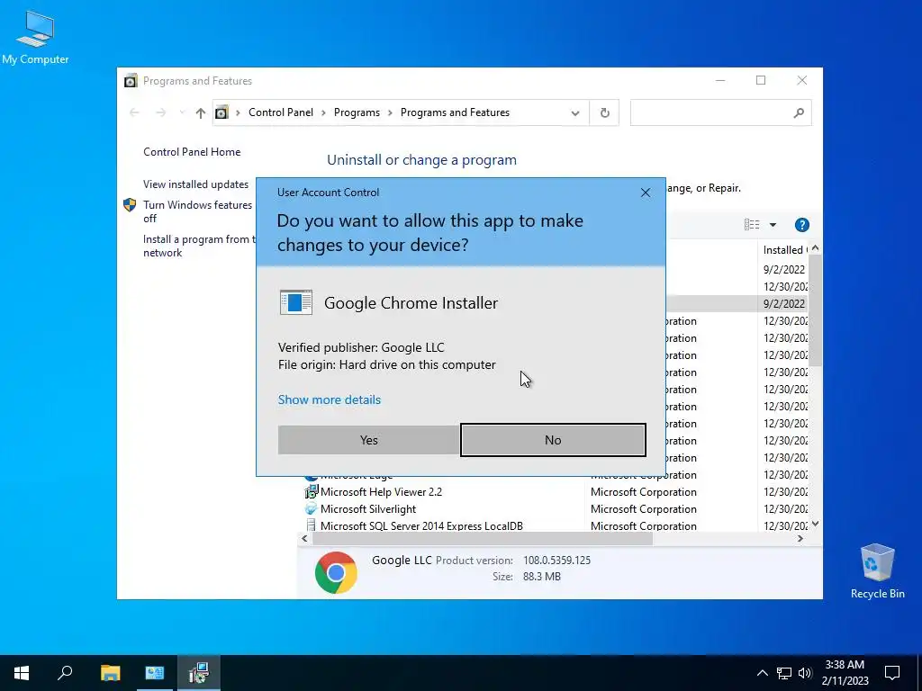This screenshot has width=922, height=691.
Task: Maximize the Programs and Features window
Action: (761, 80)
